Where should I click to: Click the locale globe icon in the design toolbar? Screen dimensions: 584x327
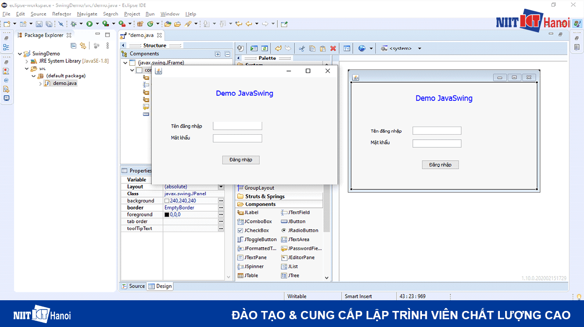pyautogui.click(x=362, y=48)
